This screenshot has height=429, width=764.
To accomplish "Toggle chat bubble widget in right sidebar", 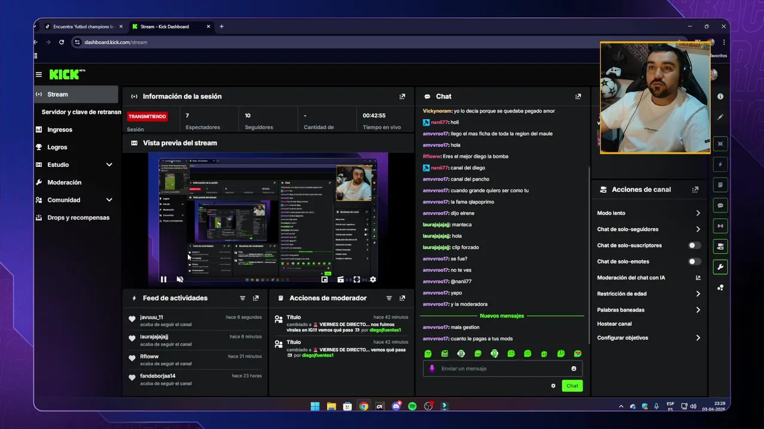I will (x=720, y=206).
